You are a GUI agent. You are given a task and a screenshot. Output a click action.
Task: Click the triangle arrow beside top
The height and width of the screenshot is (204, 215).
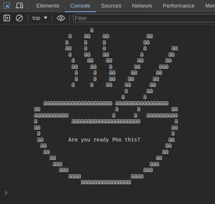pos(45,18)
